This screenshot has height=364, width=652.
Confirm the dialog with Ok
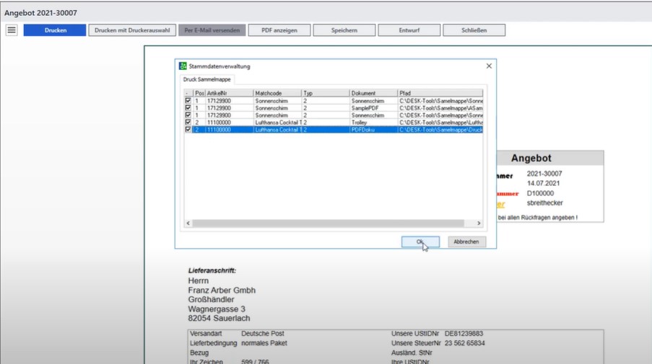tap(420, 241)
